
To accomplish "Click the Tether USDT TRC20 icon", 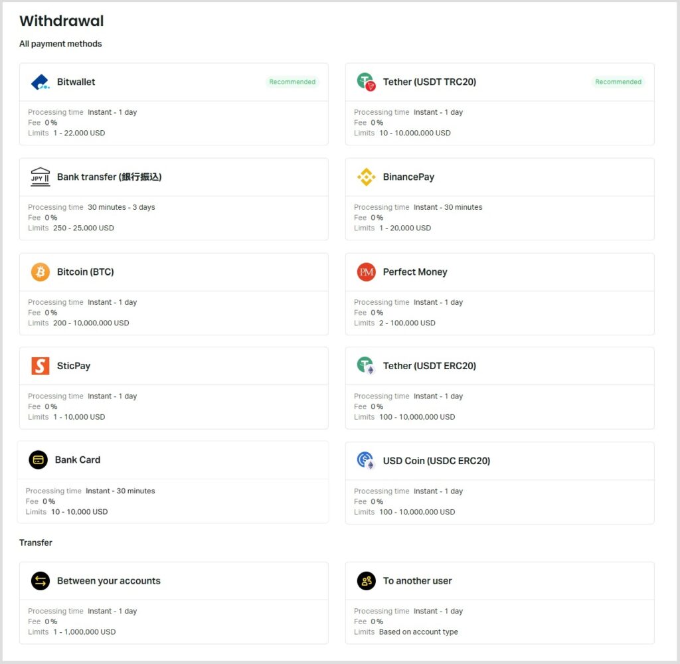I will [366, 82].
